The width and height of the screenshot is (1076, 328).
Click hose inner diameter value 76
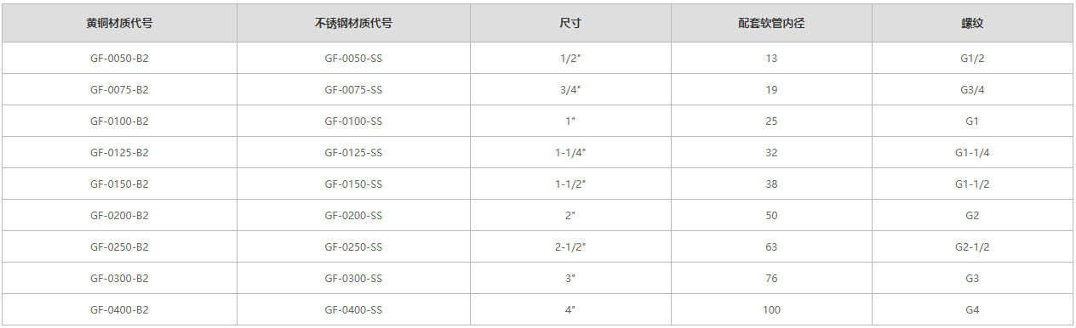pos(771,279)
